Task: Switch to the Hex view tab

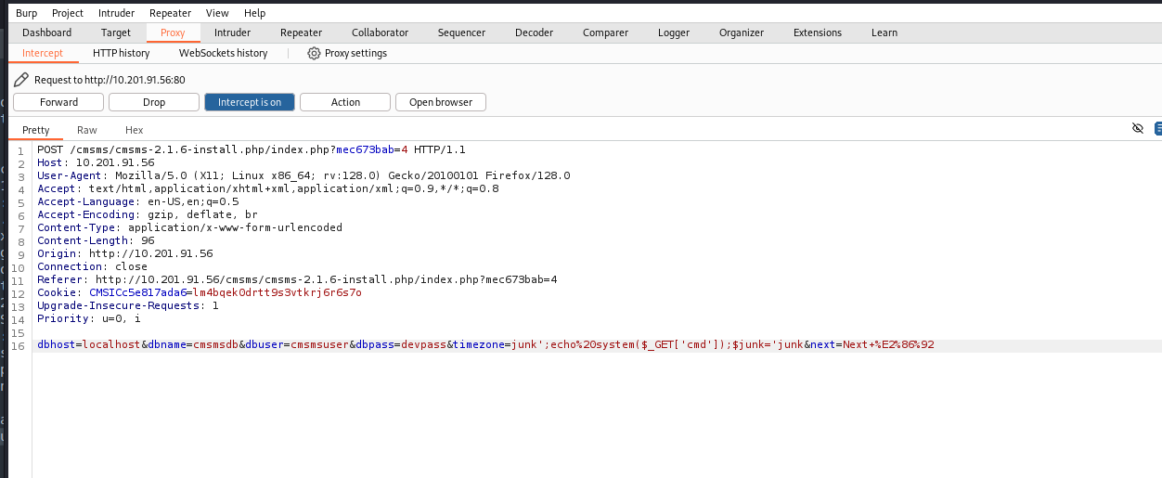Action: click(x=135, y=130)
